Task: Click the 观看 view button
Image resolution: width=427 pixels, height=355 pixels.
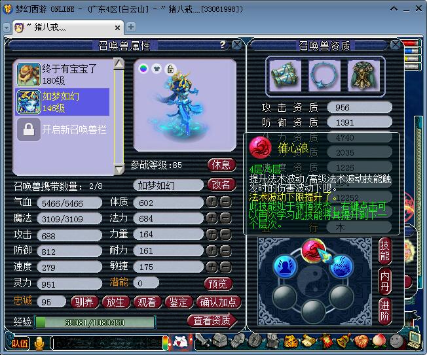Action: coord(147,302)
